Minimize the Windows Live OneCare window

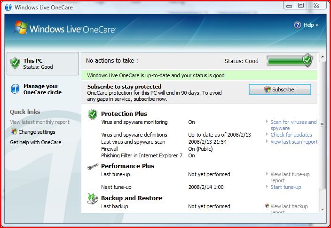[x=289, y=5]
